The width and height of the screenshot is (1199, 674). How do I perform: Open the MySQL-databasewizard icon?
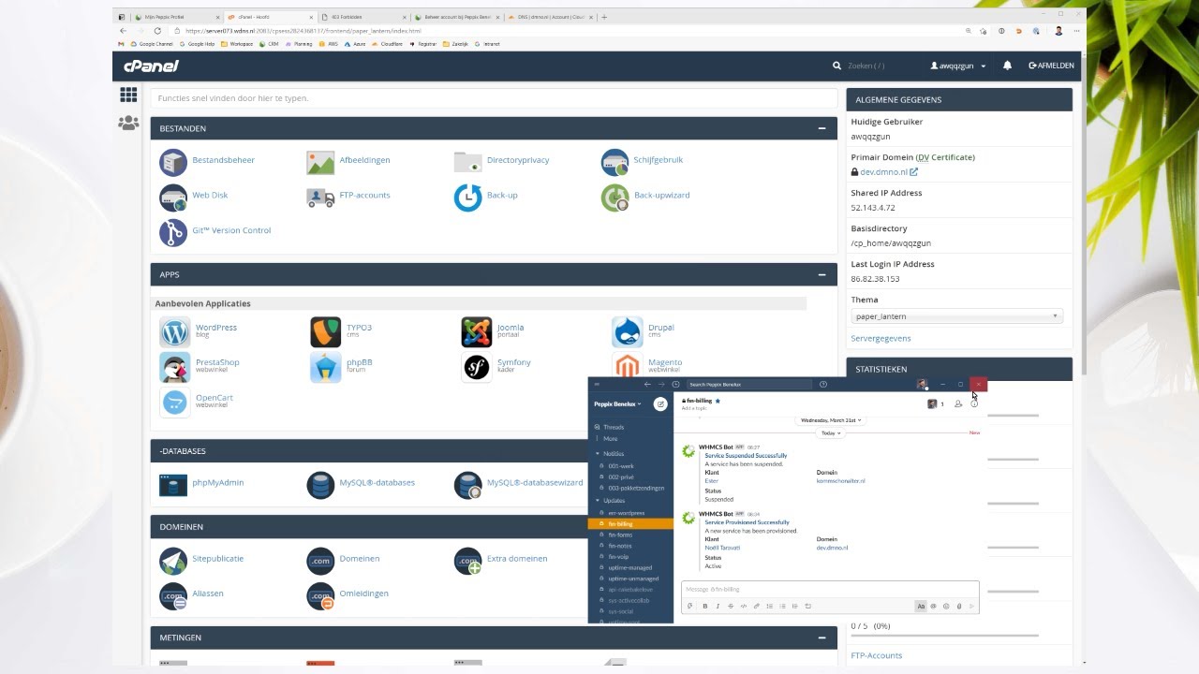(x=467, y=485)
